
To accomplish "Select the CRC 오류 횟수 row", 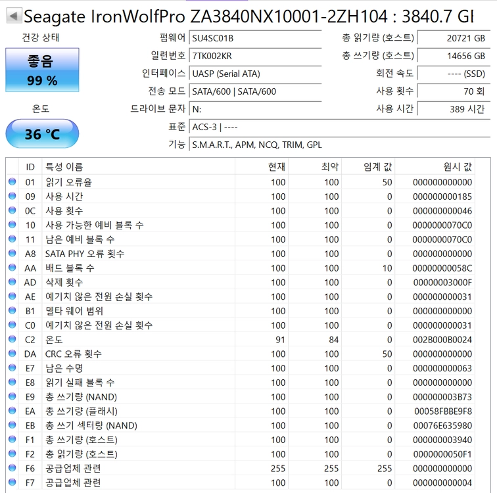I will coord(240,354).
